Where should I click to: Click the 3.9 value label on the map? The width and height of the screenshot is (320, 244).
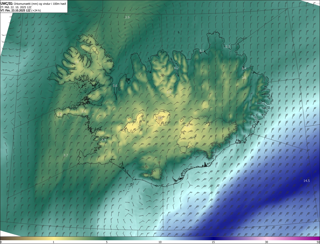tap(127, 17)
